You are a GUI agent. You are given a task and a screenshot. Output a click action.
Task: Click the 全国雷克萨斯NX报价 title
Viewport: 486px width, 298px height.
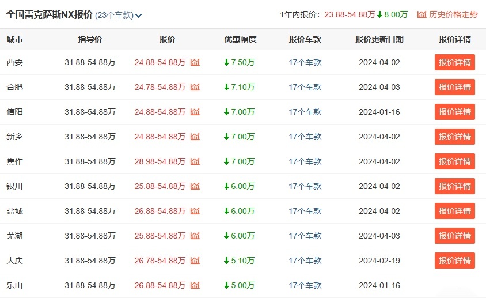click(x=50, y=14)
